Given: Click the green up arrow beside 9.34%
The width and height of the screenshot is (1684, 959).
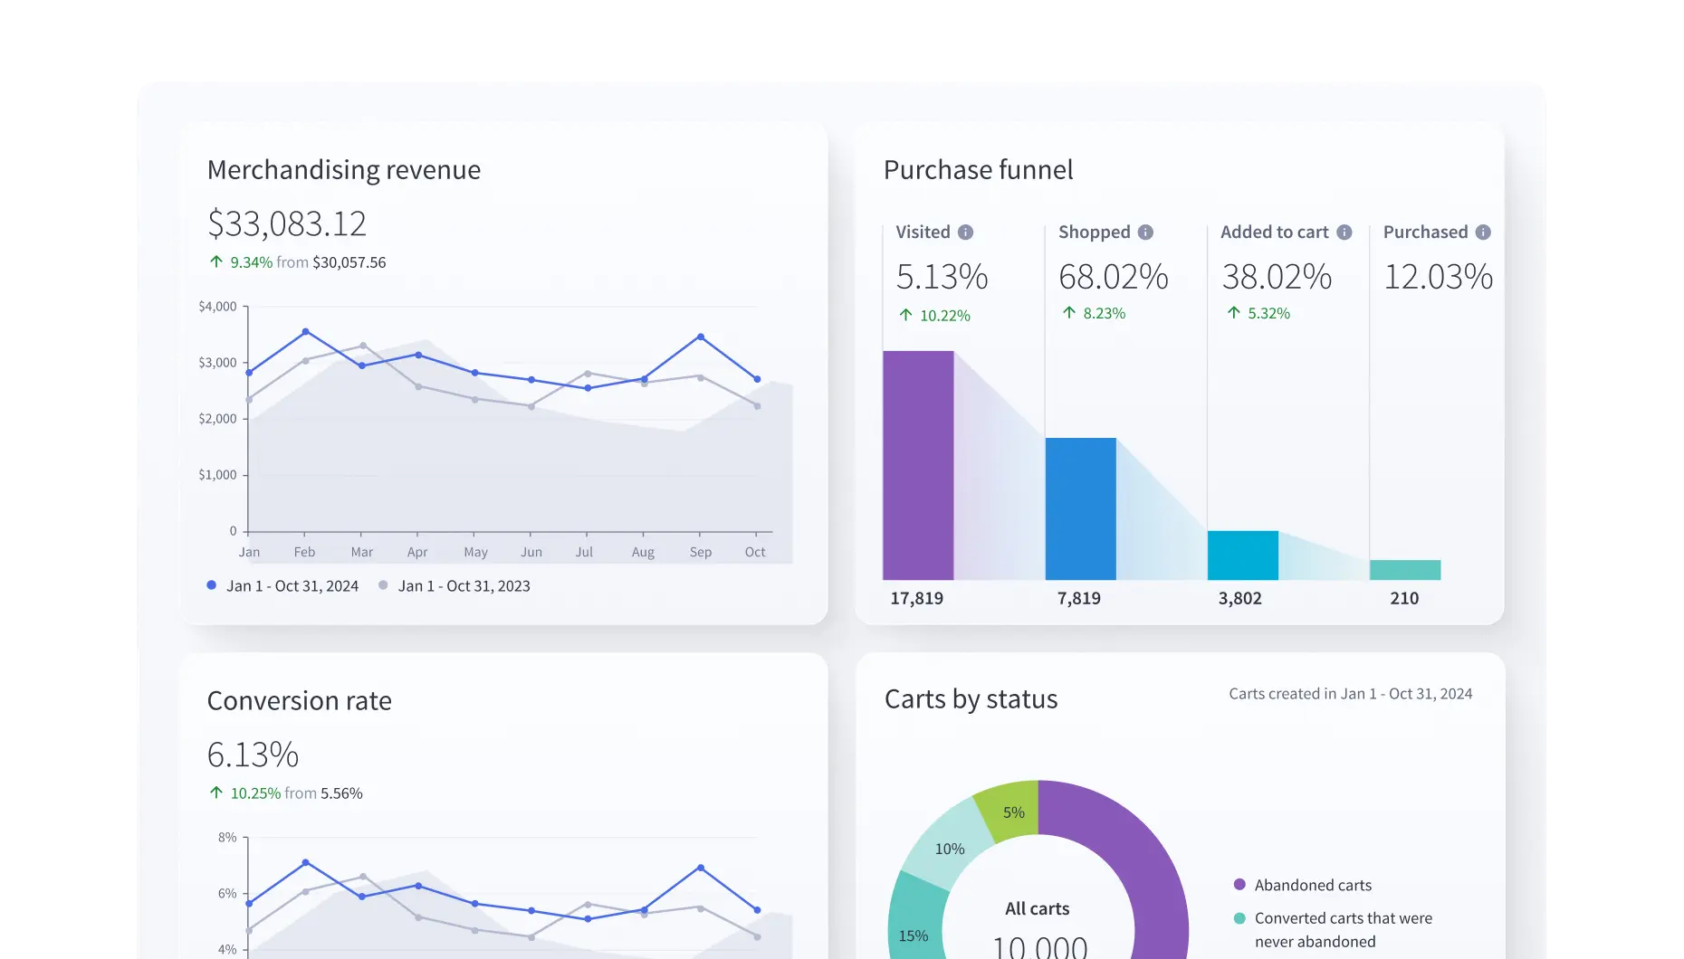Looking at the screenshot, I should point(215,261).
